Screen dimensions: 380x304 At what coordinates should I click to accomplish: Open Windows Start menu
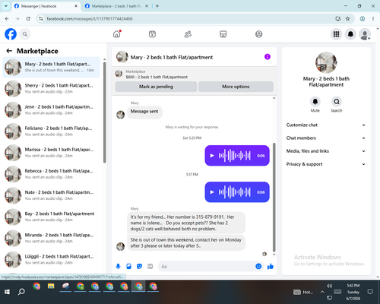point(7,292)
